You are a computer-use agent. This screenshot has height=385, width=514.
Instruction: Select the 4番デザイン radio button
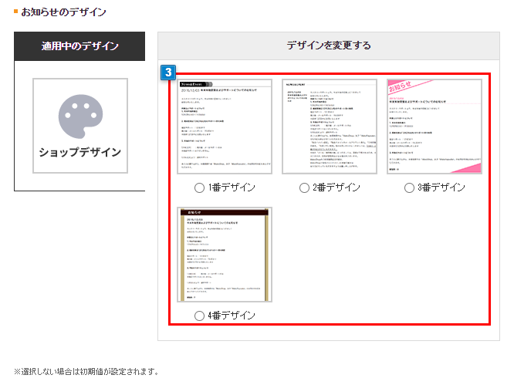pos(199,316)
